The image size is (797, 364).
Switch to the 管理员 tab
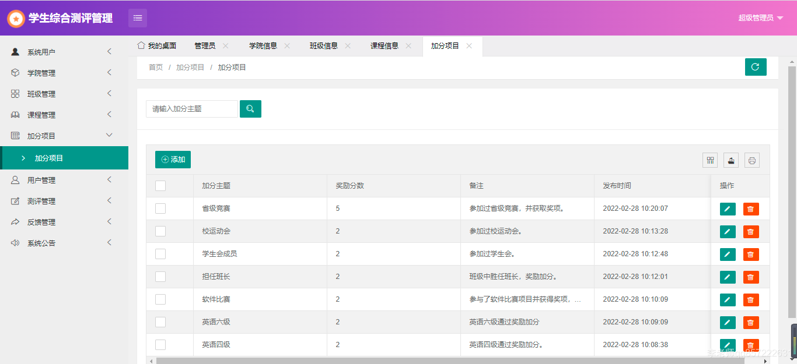coord(205,46)
